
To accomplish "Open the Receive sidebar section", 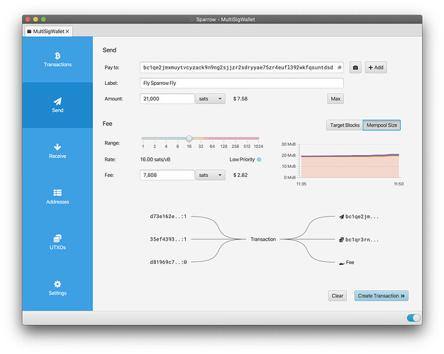I will point(57,151).
